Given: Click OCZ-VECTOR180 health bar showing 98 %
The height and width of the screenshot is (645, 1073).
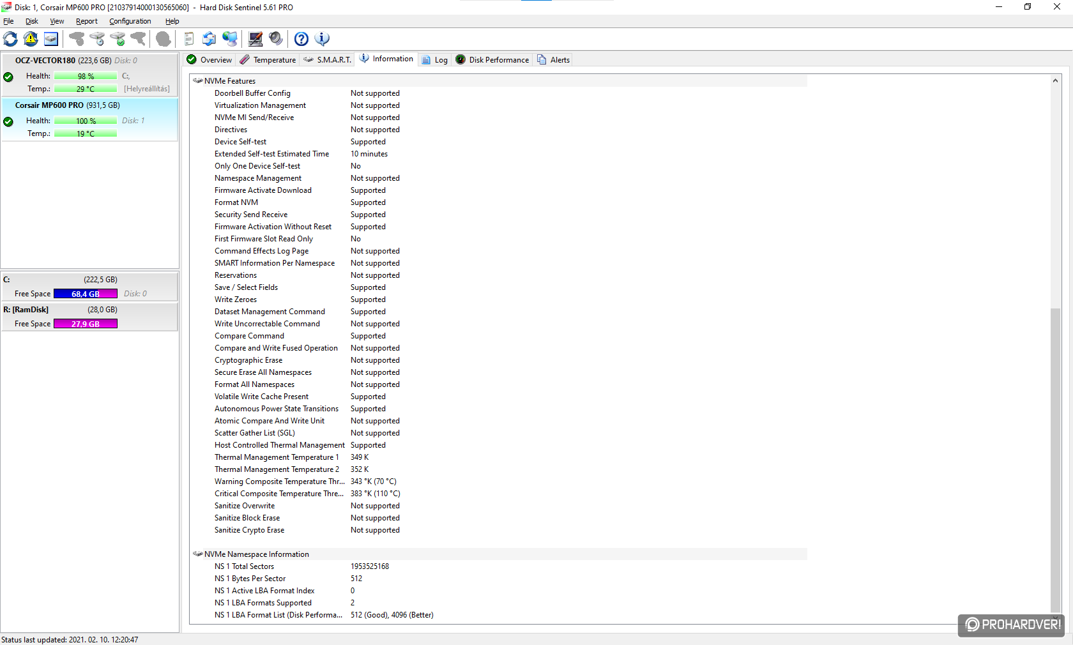Looking at the screenshot, I should coord(86,77).
